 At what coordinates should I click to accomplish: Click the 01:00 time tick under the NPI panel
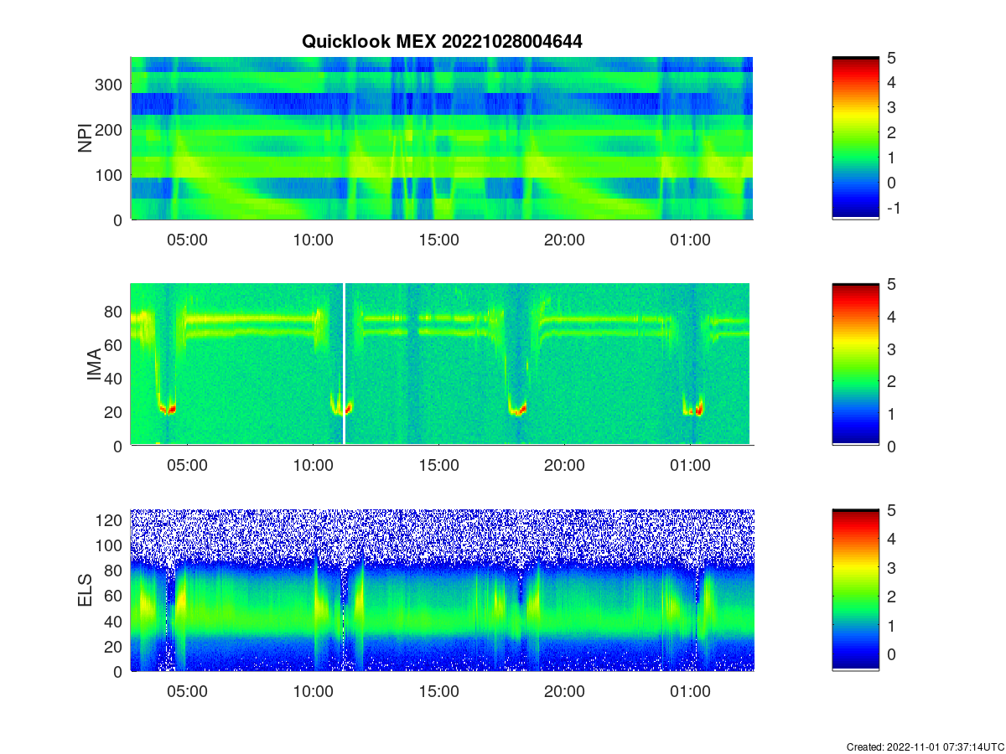click(690, 240)
